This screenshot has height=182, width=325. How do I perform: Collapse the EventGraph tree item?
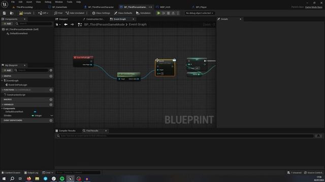point(2,81)
